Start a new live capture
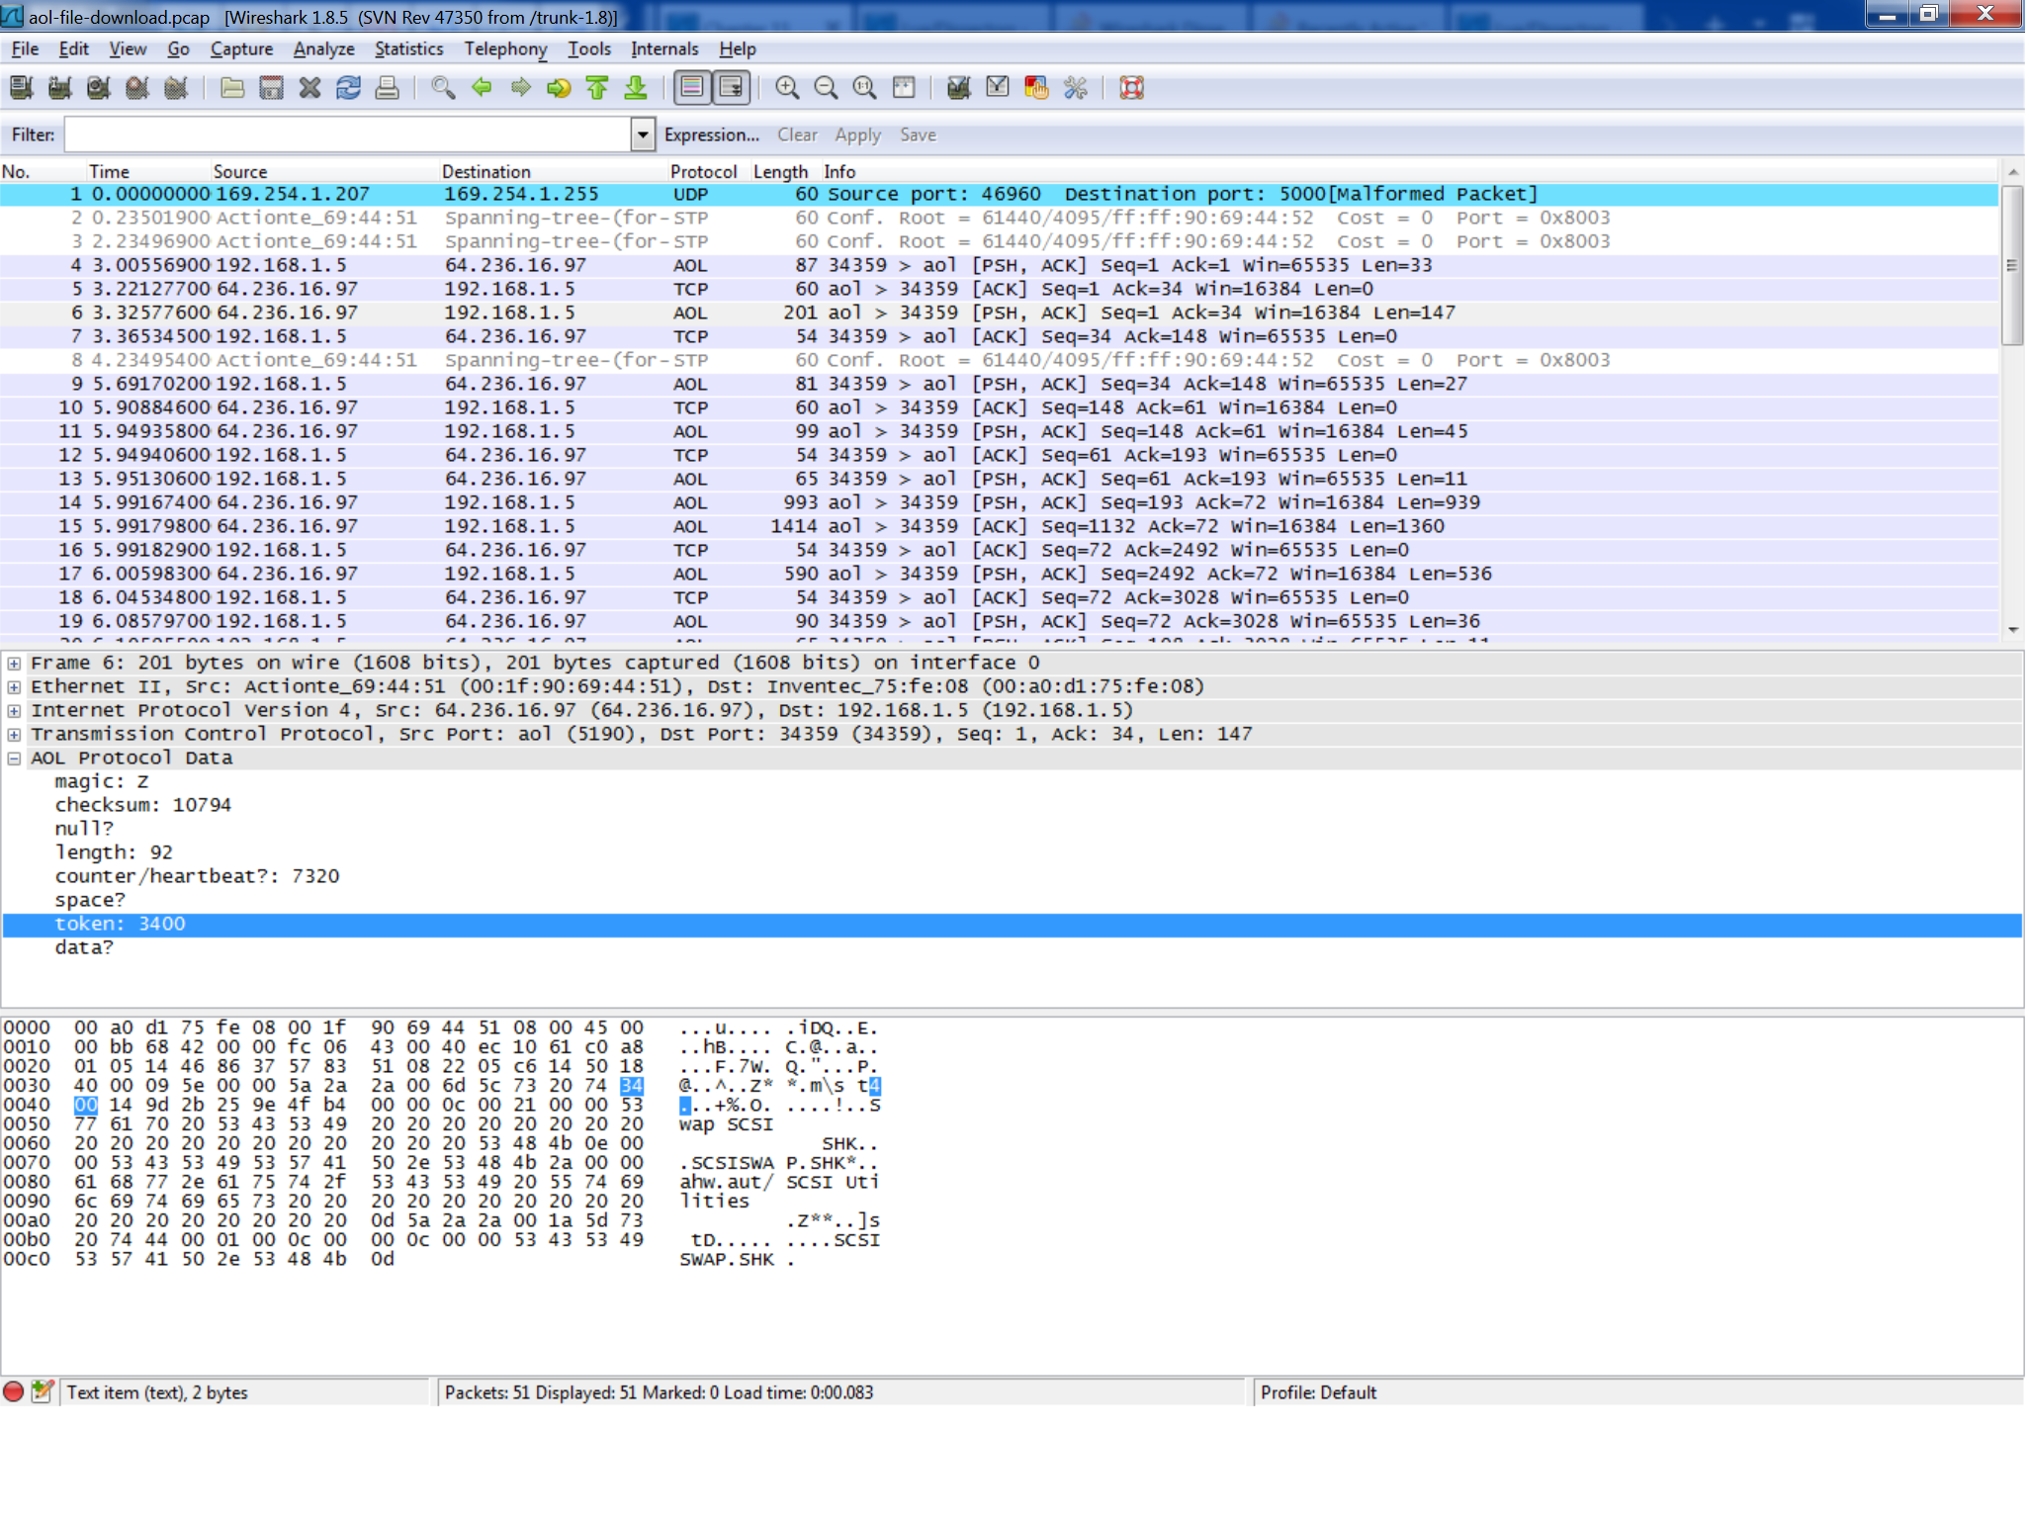 point(98,88)
